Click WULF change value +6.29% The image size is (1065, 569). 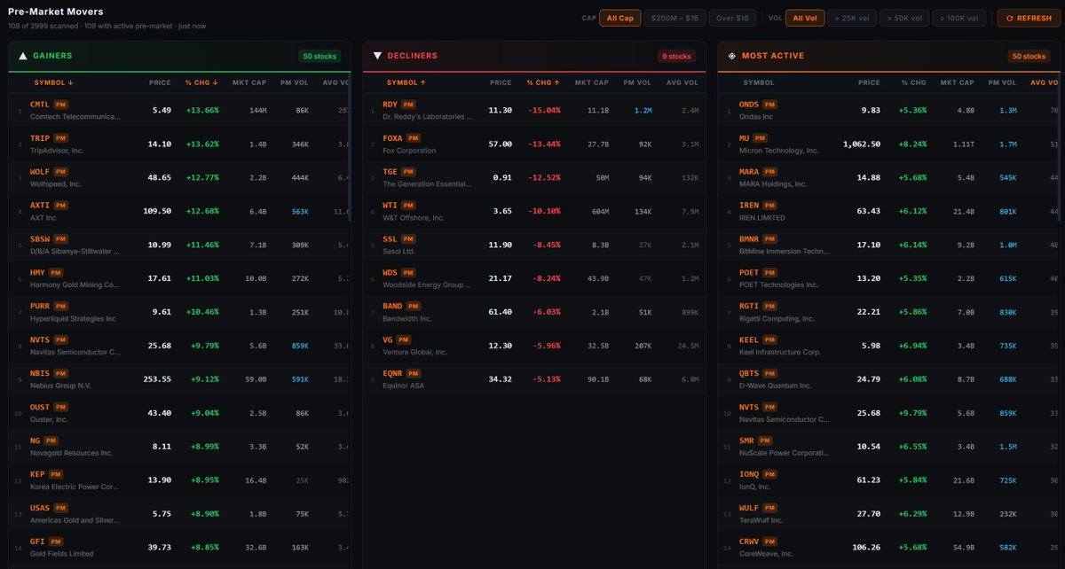tap(911, 513)
